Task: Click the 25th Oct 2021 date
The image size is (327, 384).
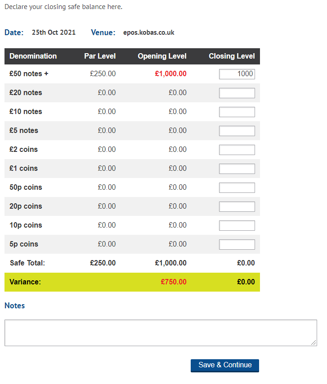Action: point(54,32)
